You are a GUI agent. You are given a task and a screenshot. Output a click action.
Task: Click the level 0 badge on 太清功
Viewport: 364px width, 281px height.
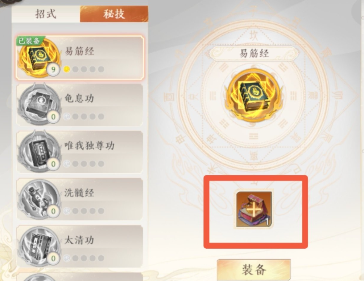(53, 258)
